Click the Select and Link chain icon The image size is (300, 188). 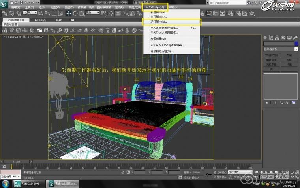[x=5, y=13]
